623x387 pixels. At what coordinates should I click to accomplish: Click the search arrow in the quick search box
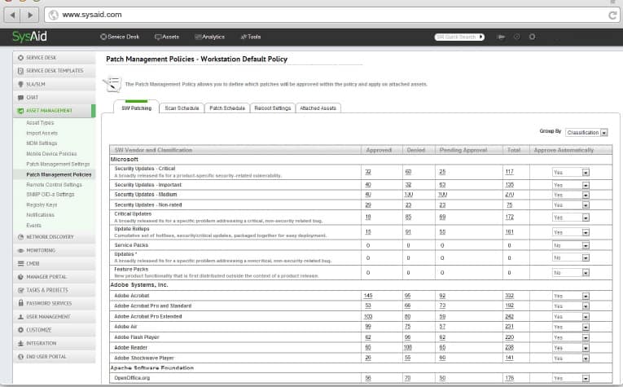pos(481,37)
